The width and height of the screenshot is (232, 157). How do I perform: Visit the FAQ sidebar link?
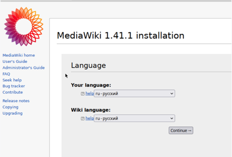6,74
